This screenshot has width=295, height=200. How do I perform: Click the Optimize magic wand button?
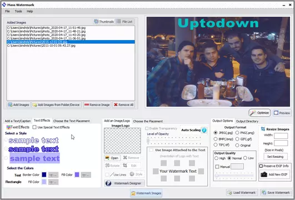[x=259, y=113]
